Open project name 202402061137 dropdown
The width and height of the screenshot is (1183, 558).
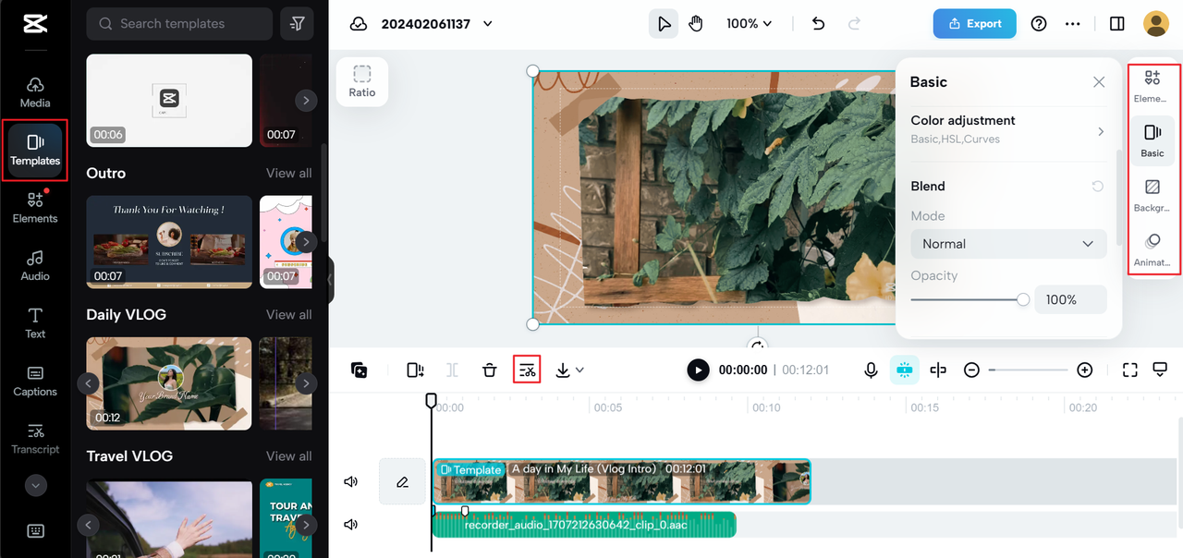point(437,24)
